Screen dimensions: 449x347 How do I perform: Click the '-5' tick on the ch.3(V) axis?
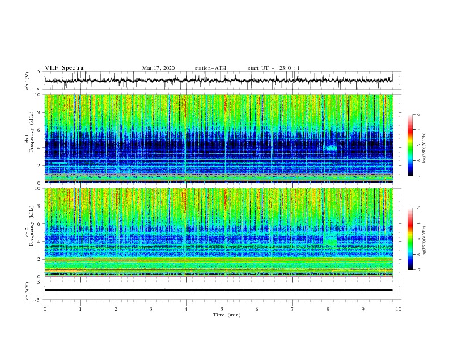(x=39, y=300)
